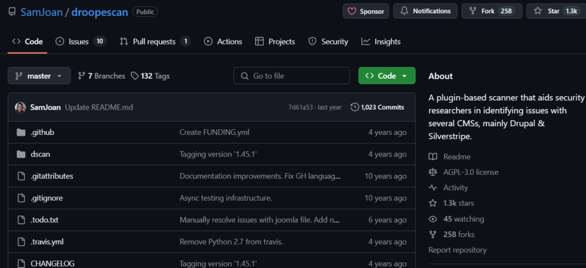Open Remove Python 2.7 from travis commit
The image size is (586, 268).
pos(231,242)
